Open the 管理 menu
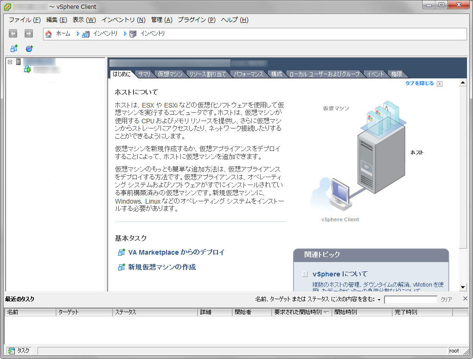Screen dimensions: 473x359 pyautogui.click(x=162, y=20)
